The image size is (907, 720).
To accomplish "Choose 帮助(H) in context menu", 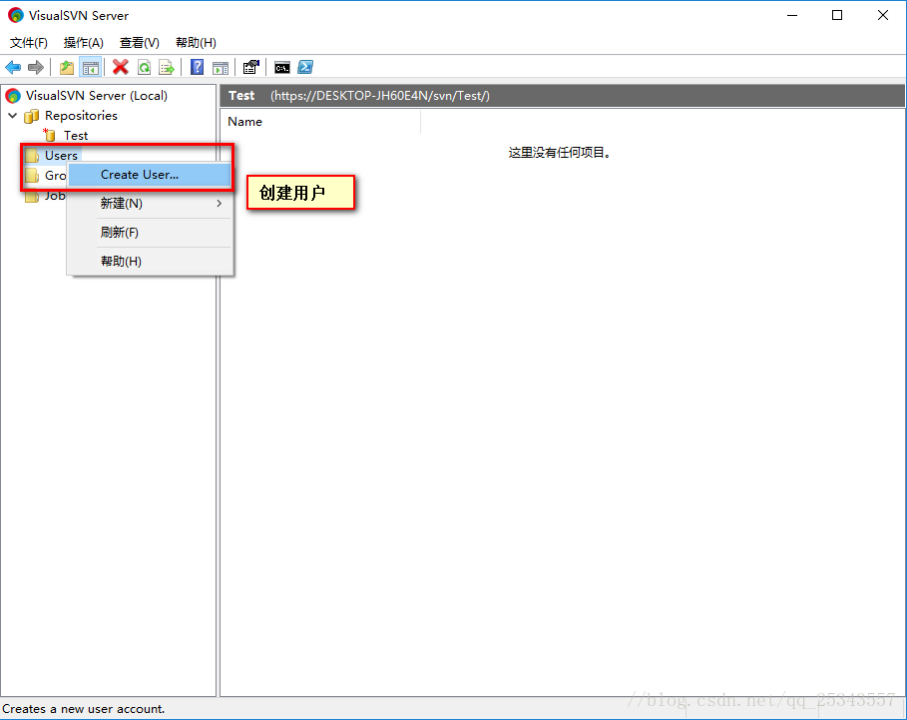I will (x=150, y=261).
